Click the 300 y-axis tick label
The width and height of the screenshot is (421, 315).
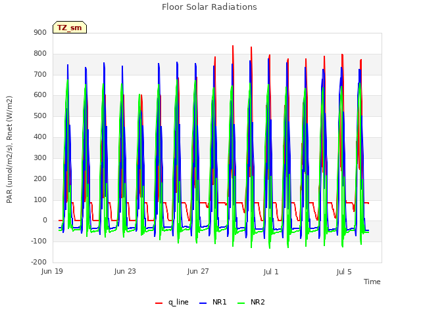[40, 157]
